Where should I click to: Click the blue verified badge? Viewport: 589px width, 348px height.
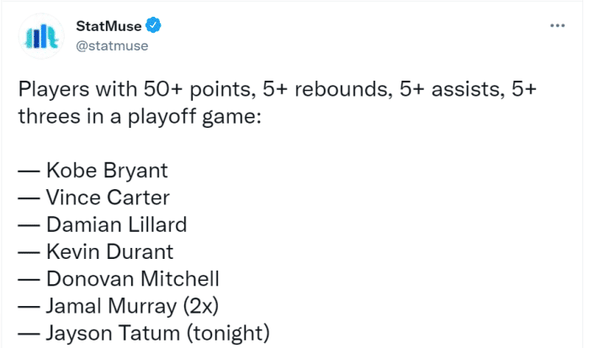[x=154, y=25]
